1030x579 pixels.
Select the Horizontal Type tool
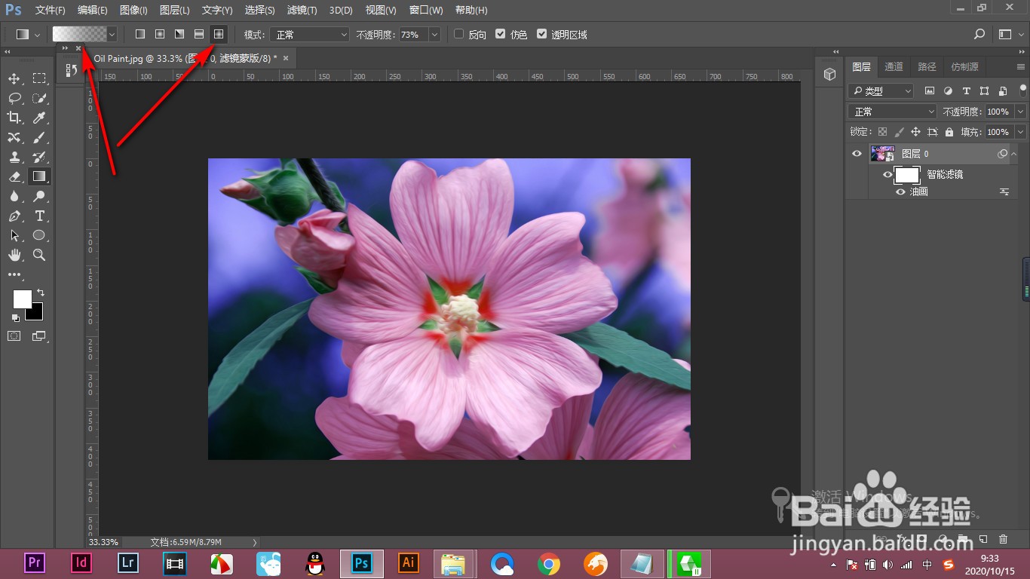tap(39, 216)
